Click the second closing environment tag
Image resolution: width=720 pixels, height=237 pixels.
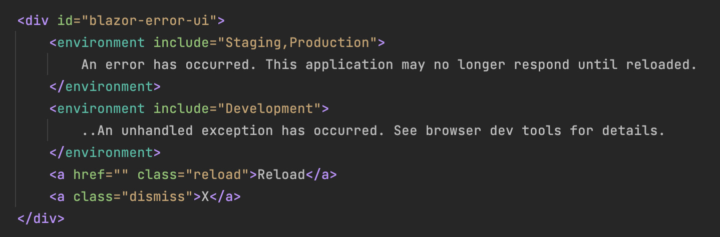tap(105, 152)
